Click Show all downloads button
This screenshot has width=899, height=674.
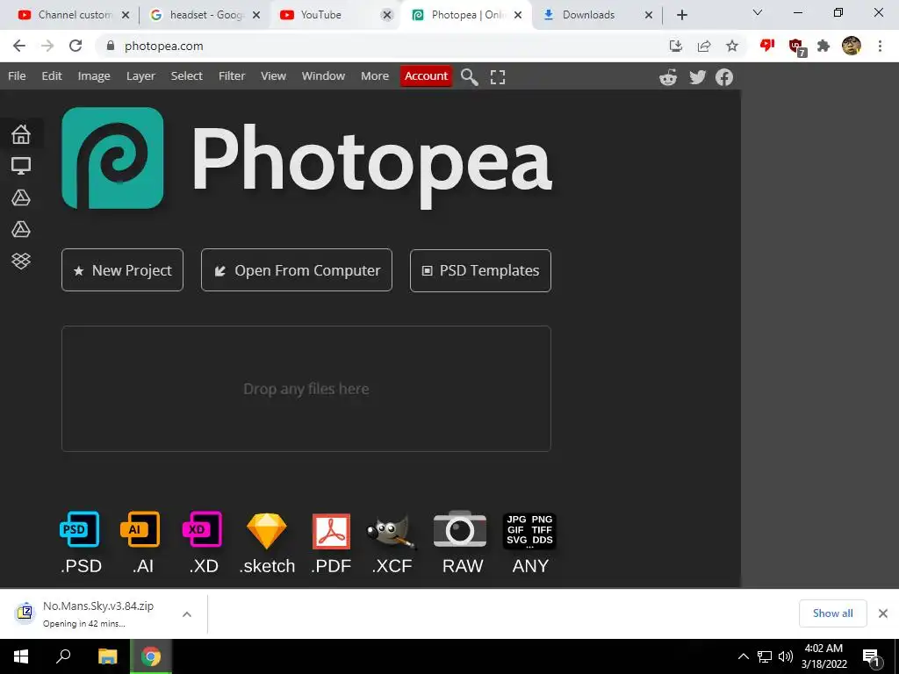832,613
